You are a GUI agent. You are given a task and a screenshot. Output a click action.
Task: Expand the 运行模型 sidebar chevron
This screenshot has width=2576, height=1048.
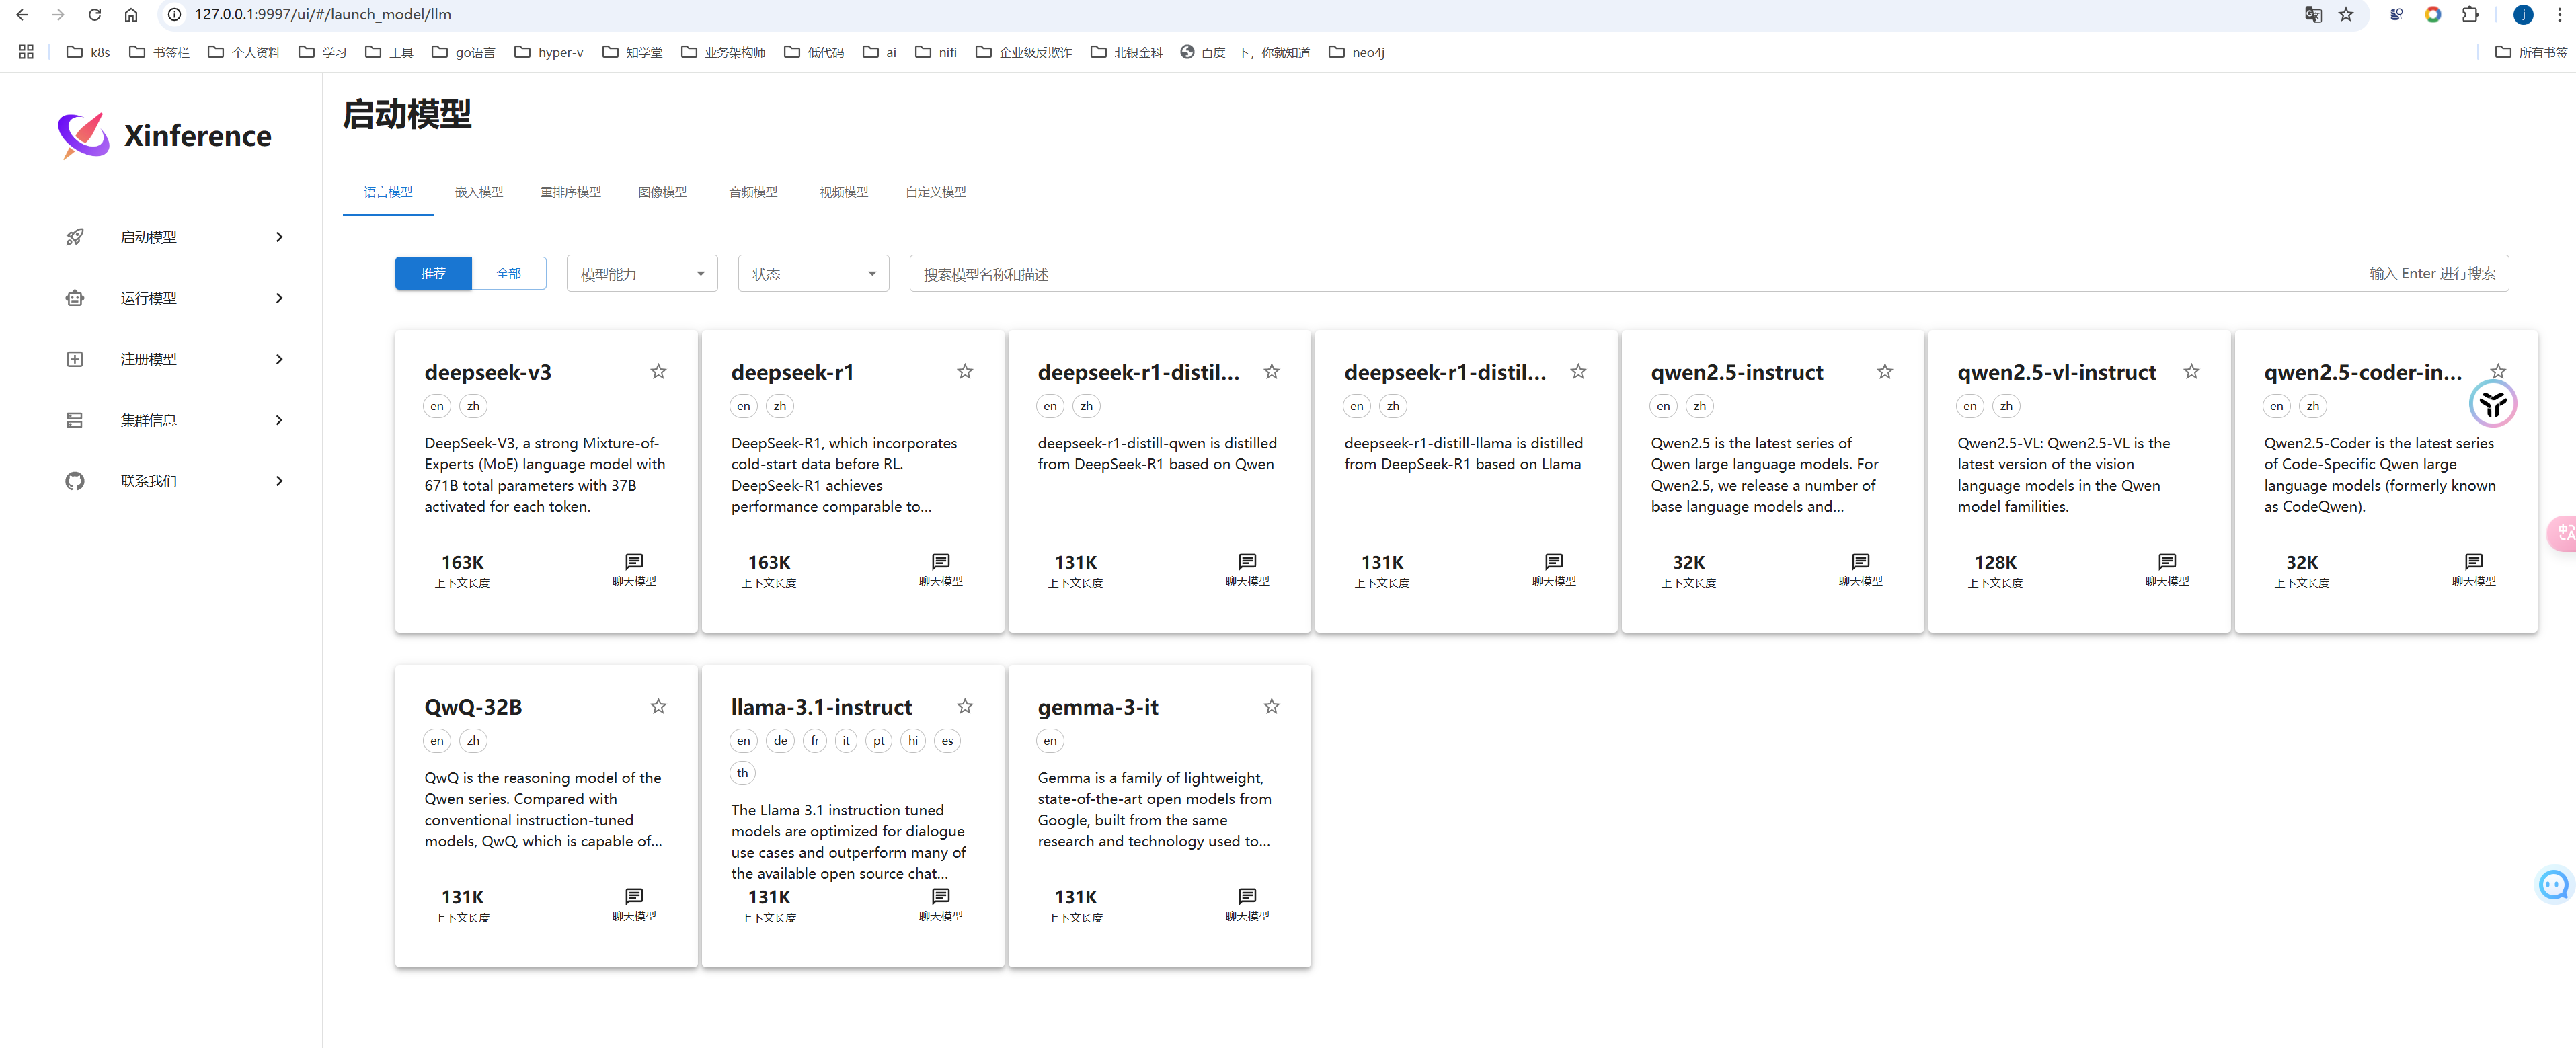[x=279, y=298]
